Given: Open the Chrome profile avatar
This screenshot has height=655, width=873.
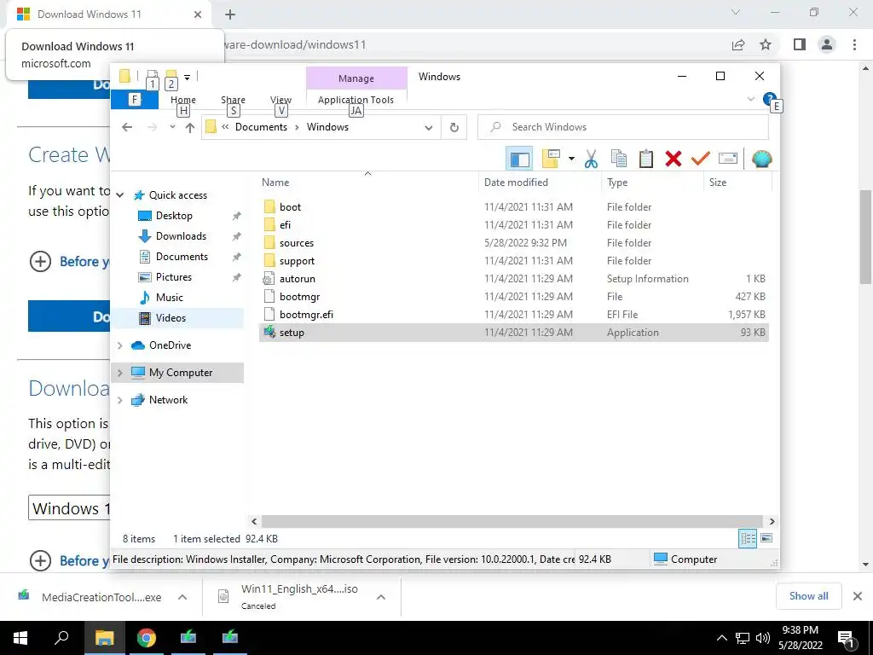Looking at the screenshot, I should (827, 44).
